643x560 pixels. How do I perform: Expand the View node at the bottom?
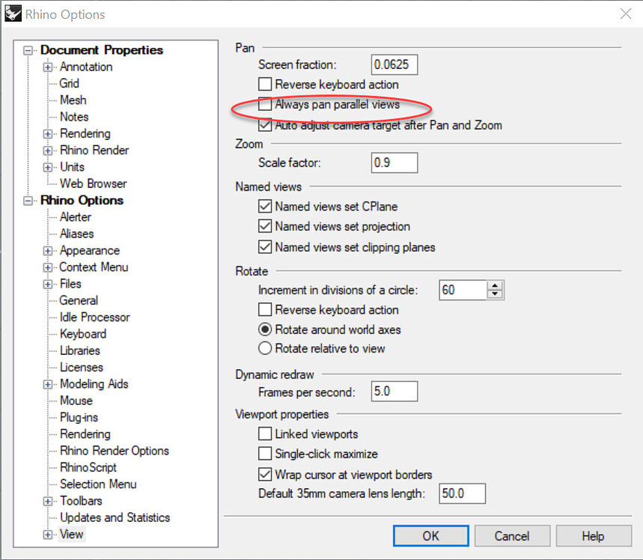click(46, 534)
